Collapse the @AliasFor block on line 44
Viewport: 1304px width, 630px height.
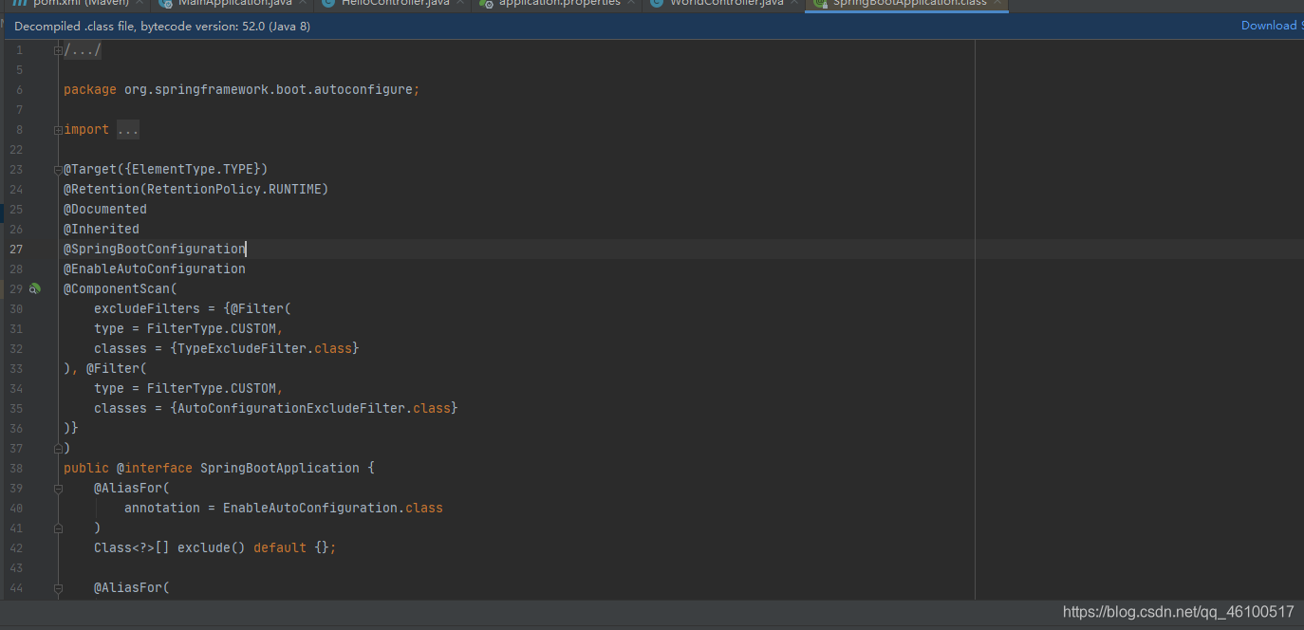[58, 587]
